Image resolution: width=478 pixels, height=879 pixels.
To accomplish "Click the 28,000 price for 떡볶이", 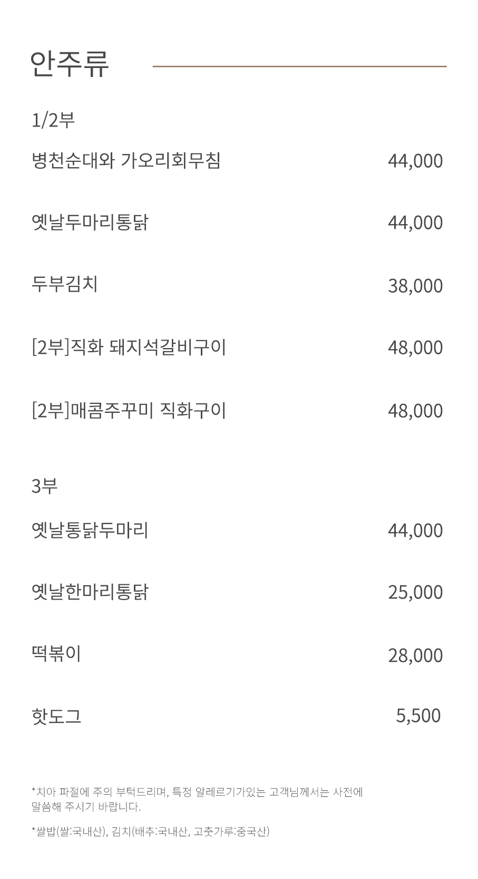I will pos(415,655).
